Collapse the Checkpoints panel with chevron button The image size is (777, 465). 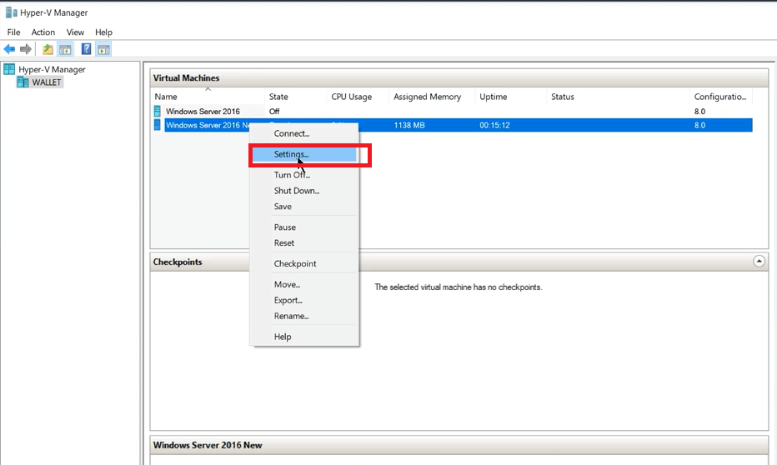tap(759, 261)
